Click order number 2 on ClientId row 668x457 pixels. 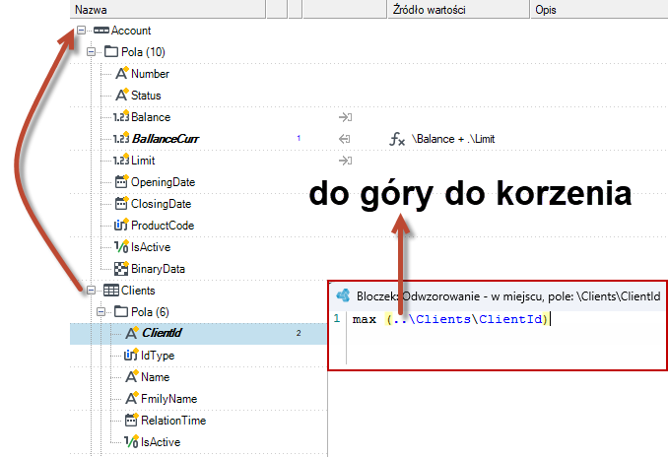click(299, 333)
